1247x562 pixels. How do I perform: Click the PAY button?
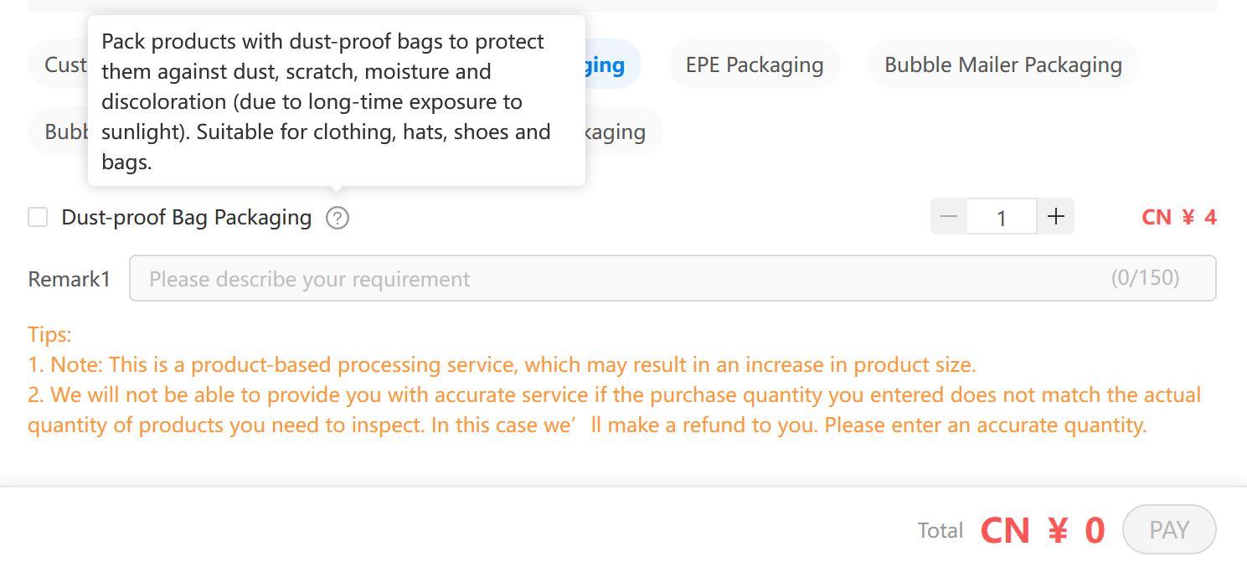coord(1169,529)
